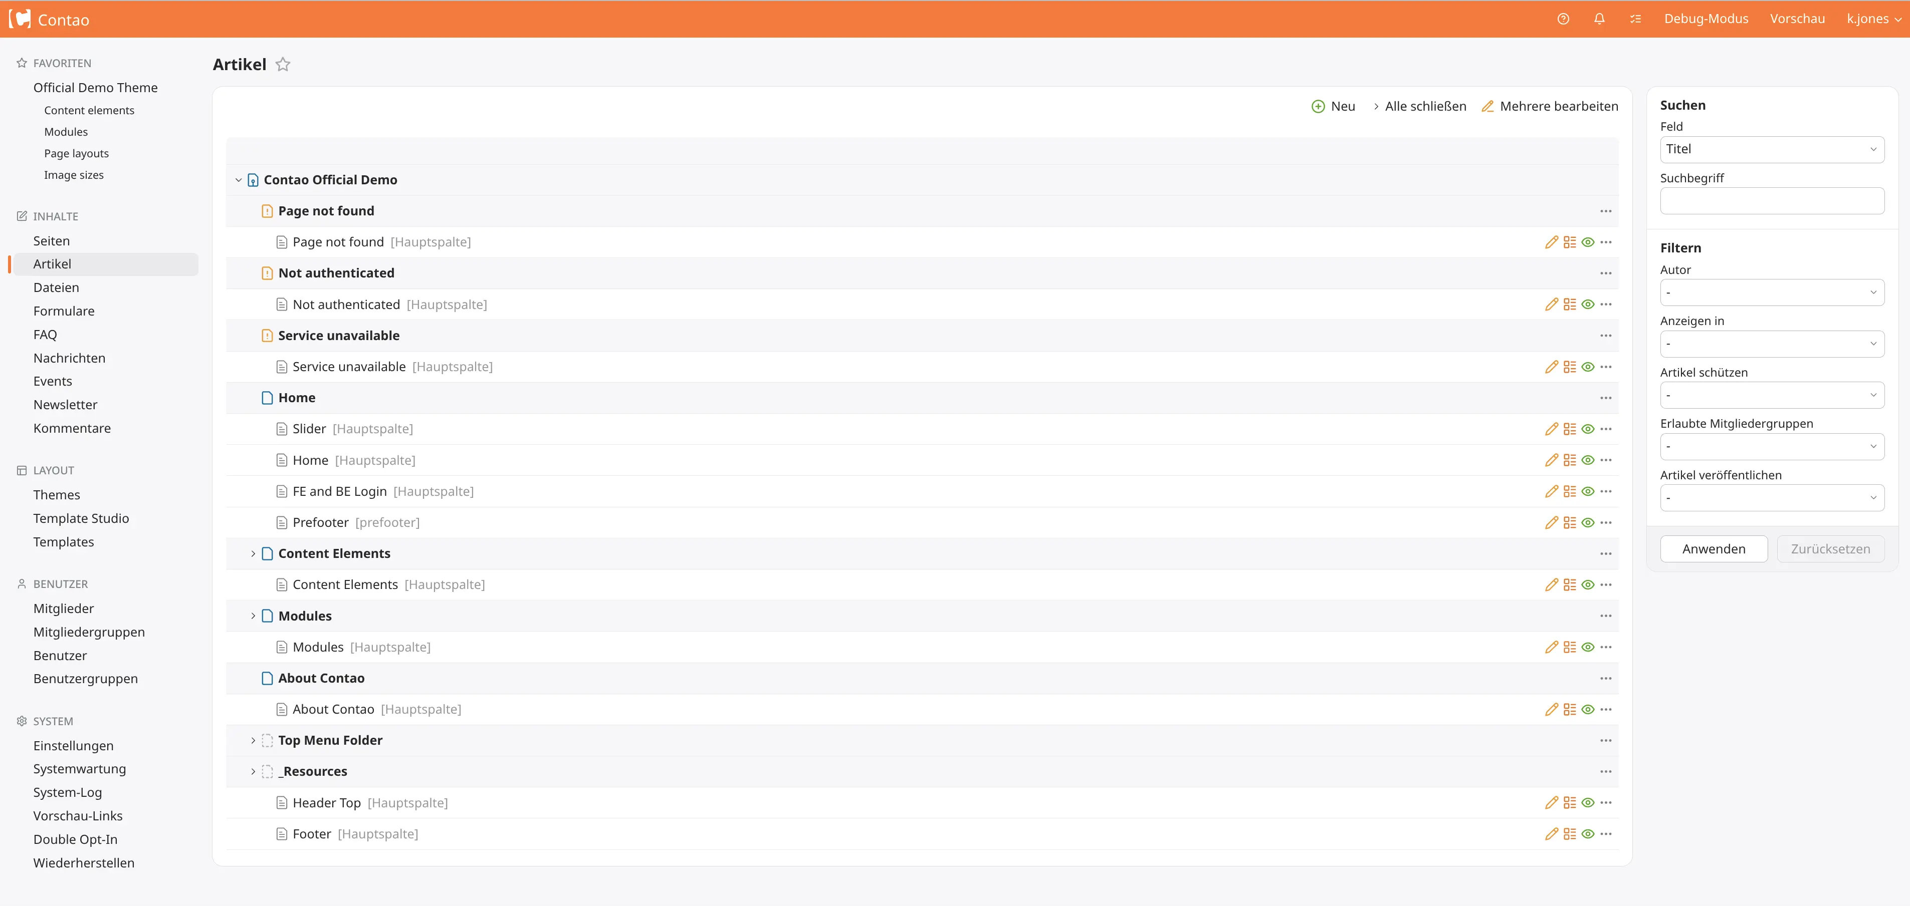1910x906 pixels.
Task: Open more options for _Resources folder
Action: click(1606, 771)
